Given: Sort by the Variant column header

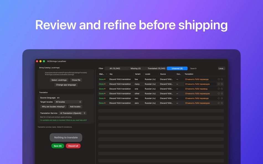Looking at the screenshot, I should 138,74.
